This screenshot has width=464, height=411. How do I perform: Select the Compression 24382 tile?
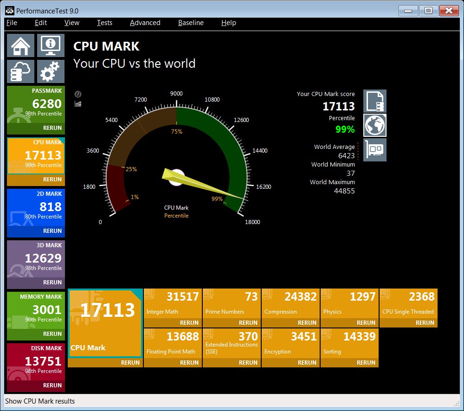(290, 303)
